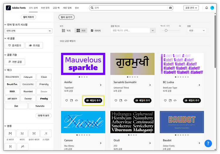Toggle Brush Pen tag filter
220x154 pixels.
[12, 84]
